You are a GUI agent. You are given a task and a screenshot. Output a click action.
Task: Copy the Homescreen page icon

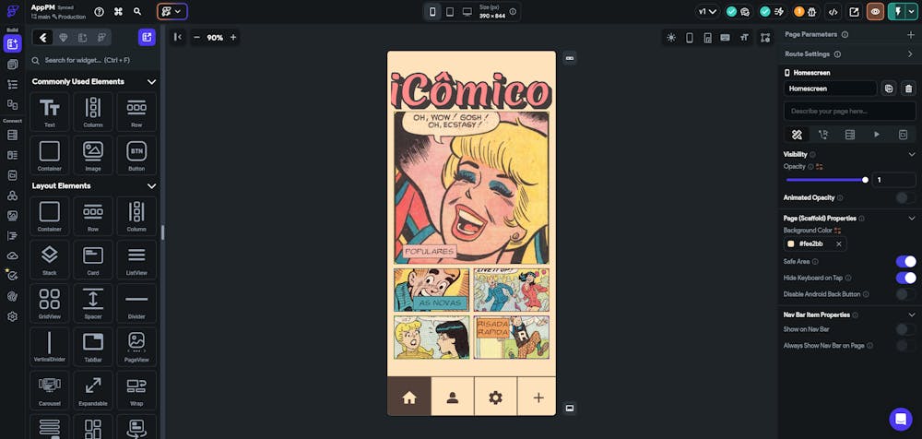click(889, 89)
